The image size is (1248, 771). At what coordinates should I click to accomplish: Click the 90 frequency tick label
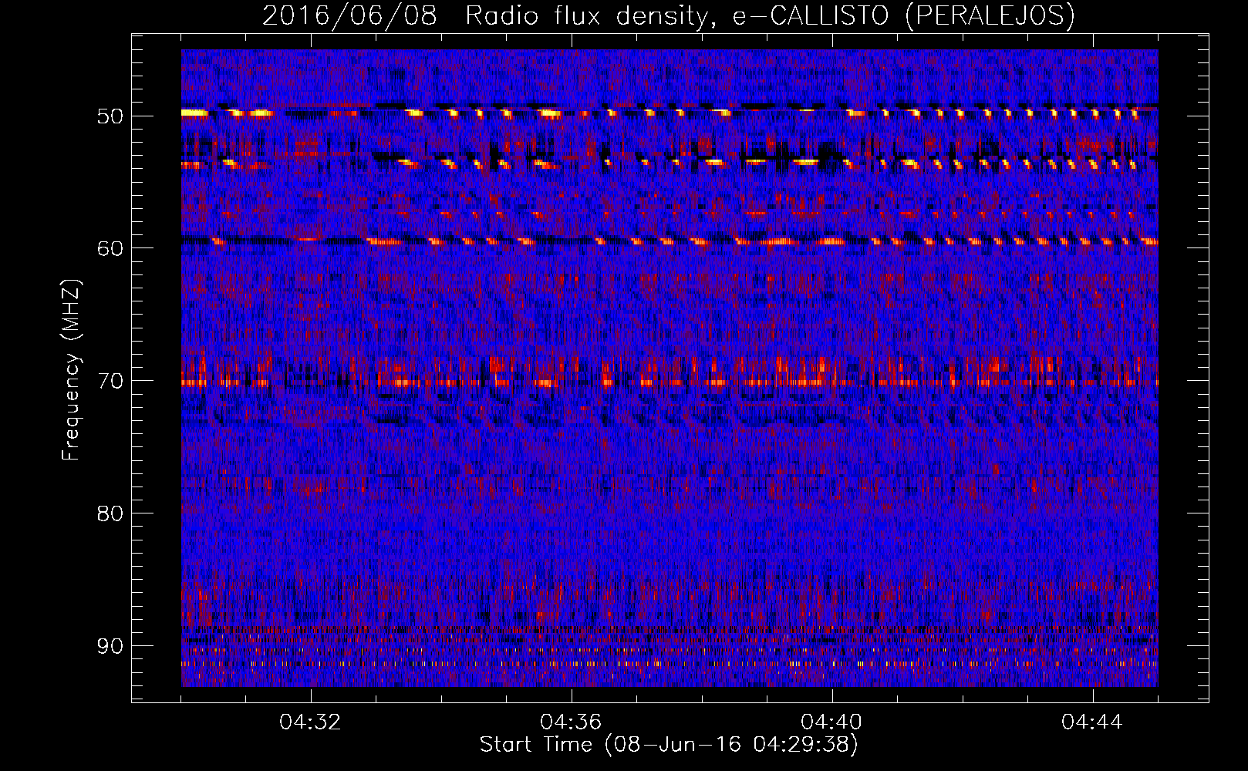pyautogui.click(x=110, y=646)
